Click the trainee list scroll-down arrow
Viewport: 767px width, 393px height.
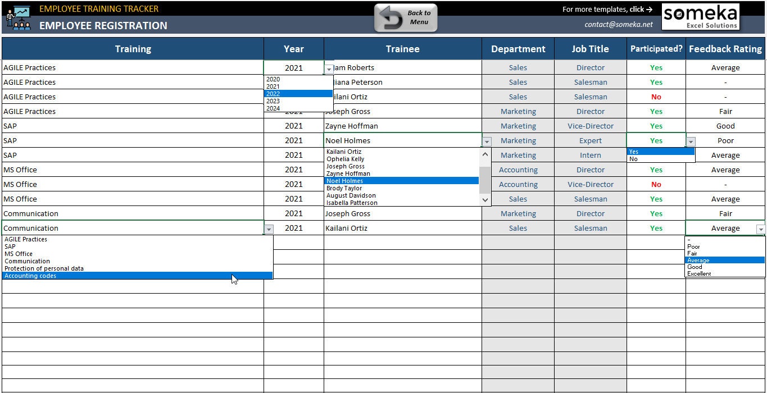click(x=484, y=200)
